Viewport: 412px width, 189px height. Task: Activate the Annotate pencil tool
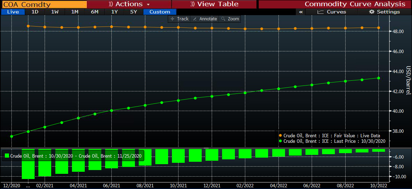(205, 19)
